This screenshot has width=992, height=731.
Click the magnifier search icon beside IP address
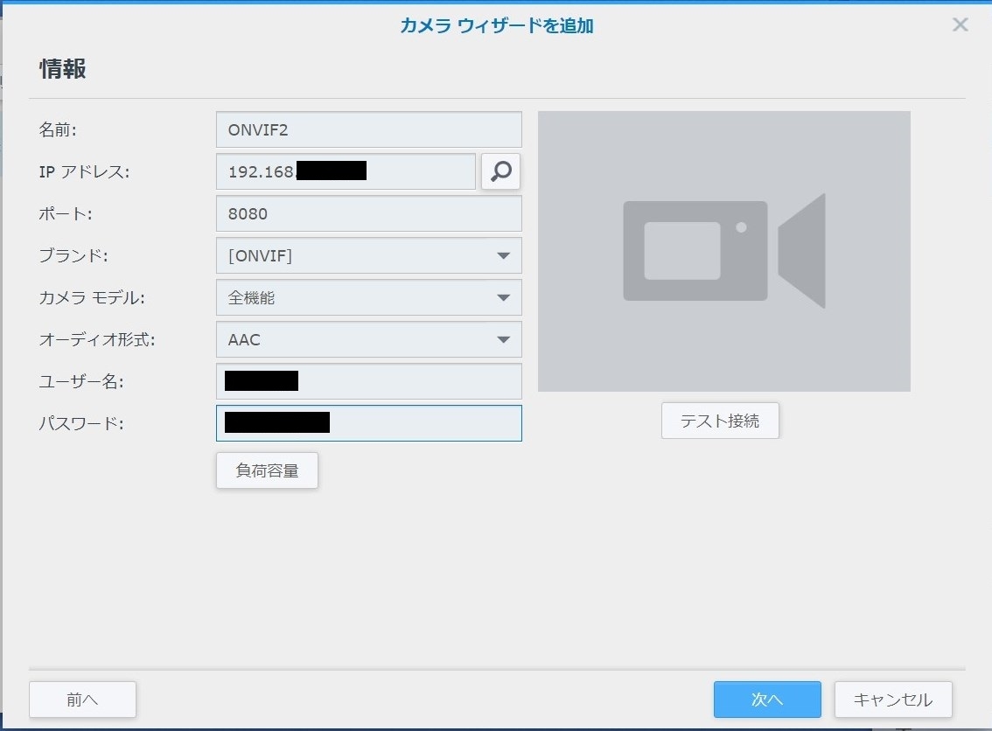point(500,171)
